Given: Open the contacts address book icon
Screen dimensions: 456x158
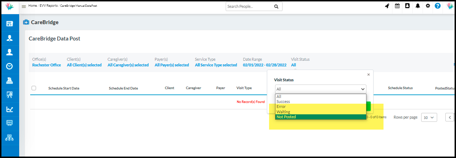Looking at the screenshot, I should [x=408, y=6].
